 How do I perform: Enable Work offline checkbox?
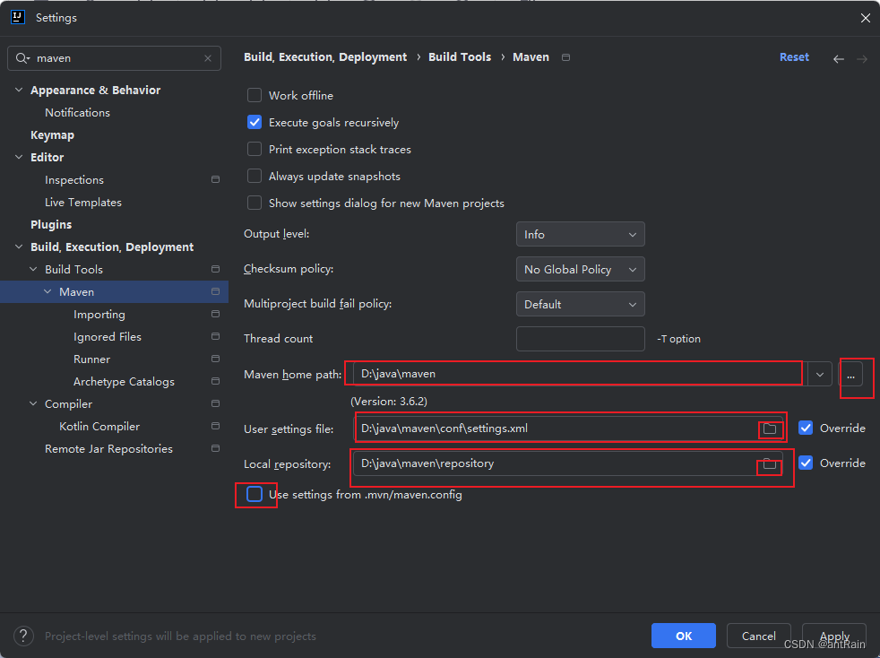255,95
